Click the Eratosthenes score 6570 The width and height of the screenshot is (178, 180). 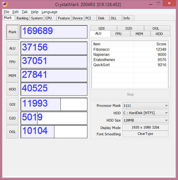[x=162, y=60]
